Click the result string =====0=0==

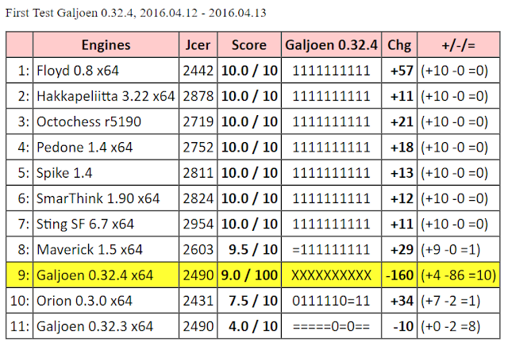331,327
